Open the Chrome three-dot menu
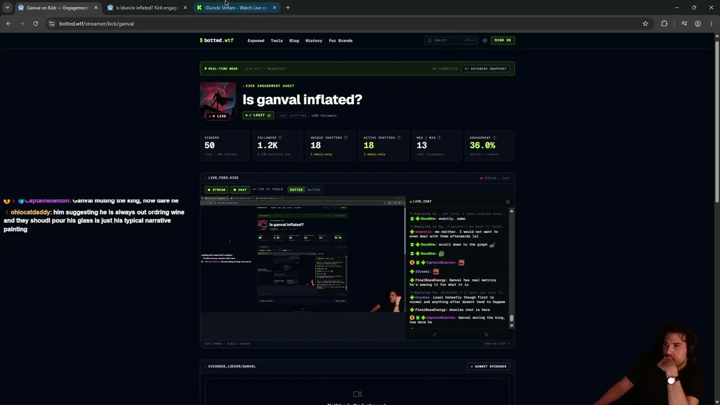 711,24
